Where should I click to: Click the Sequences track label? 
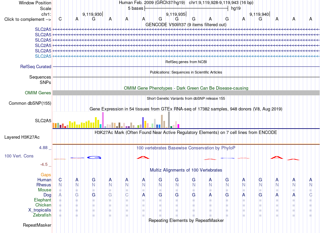[40, 77]
